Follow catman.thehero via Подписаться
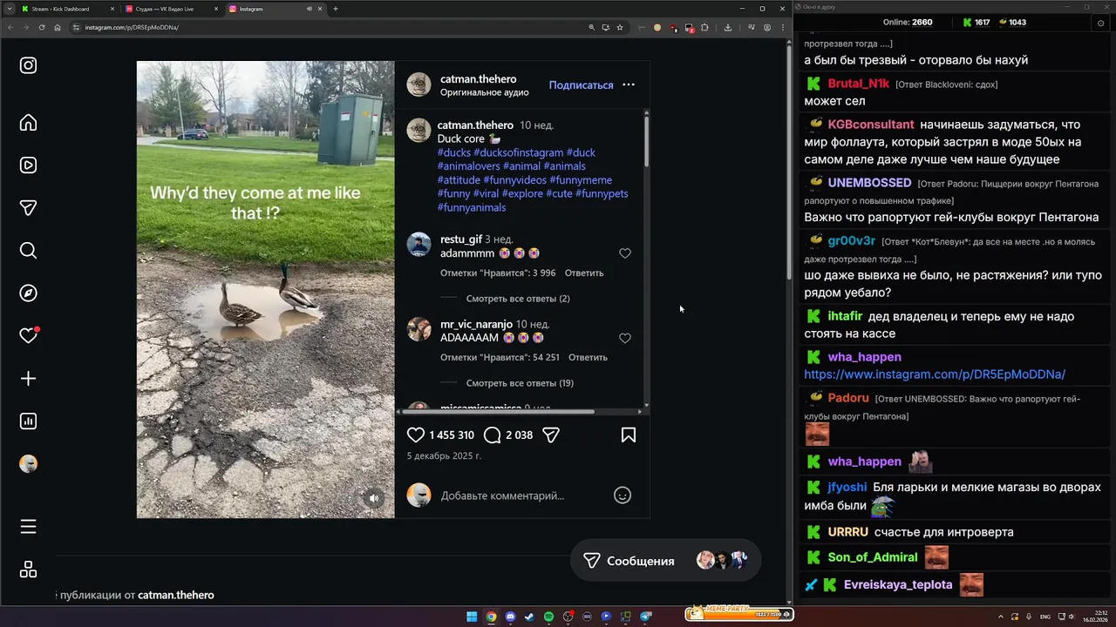This screenshot has width=1116, height=627. pos(581,85)
